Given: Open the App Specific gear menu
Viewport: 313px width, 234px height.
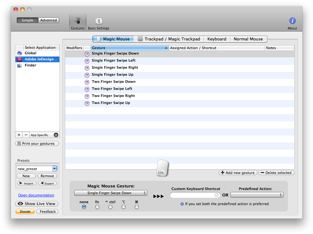Looking at the screenshot, I should [x=56, y=135].
